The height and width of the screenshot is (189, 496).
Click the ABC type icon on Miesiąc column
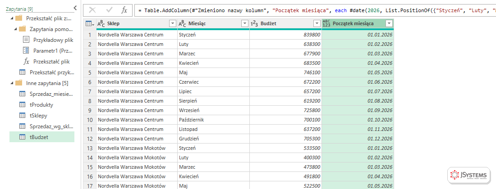point(182,24)
